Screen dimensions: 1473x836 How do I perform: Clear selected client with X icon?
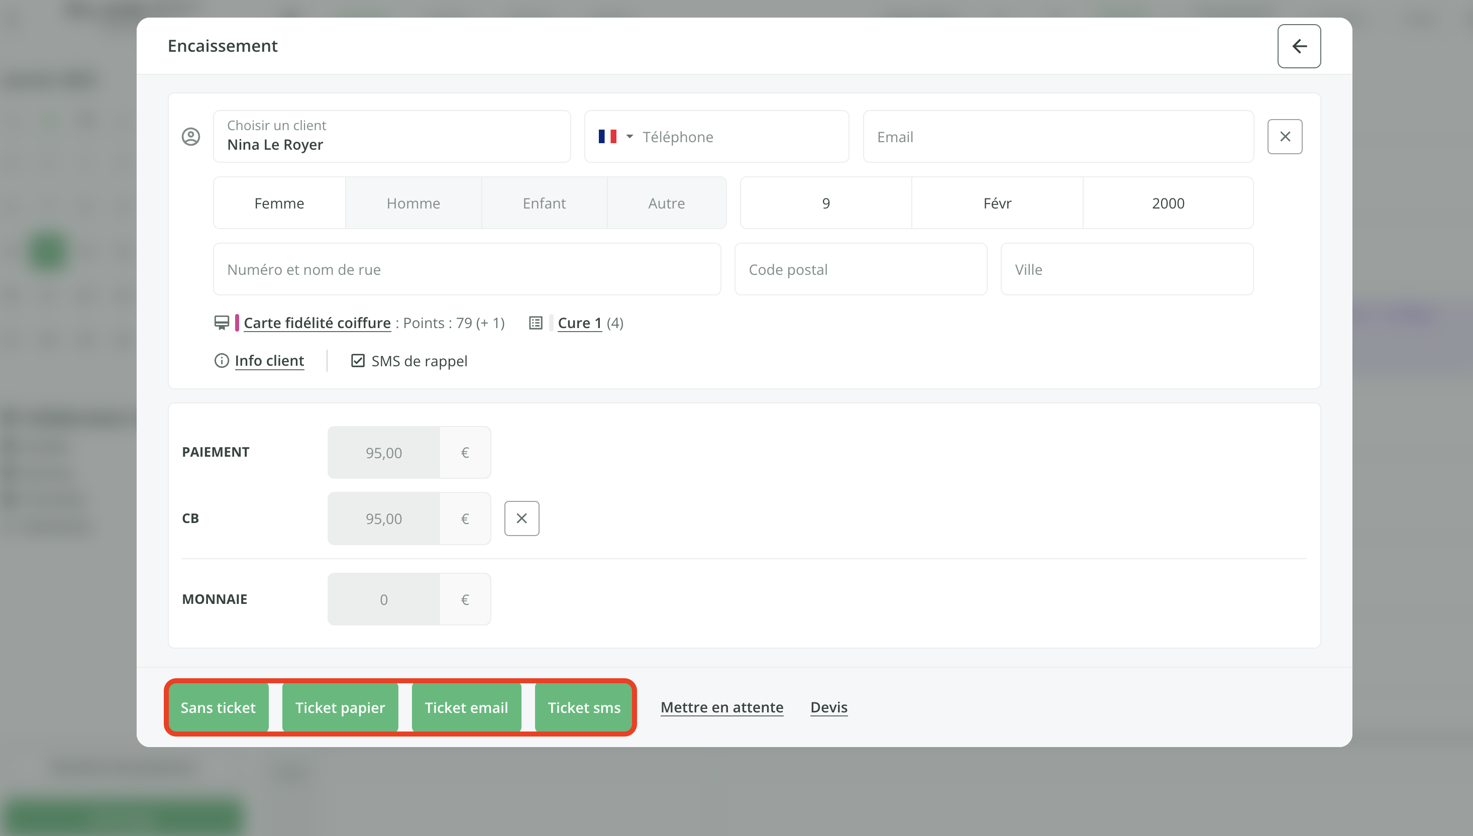[x=1285, y=137]
